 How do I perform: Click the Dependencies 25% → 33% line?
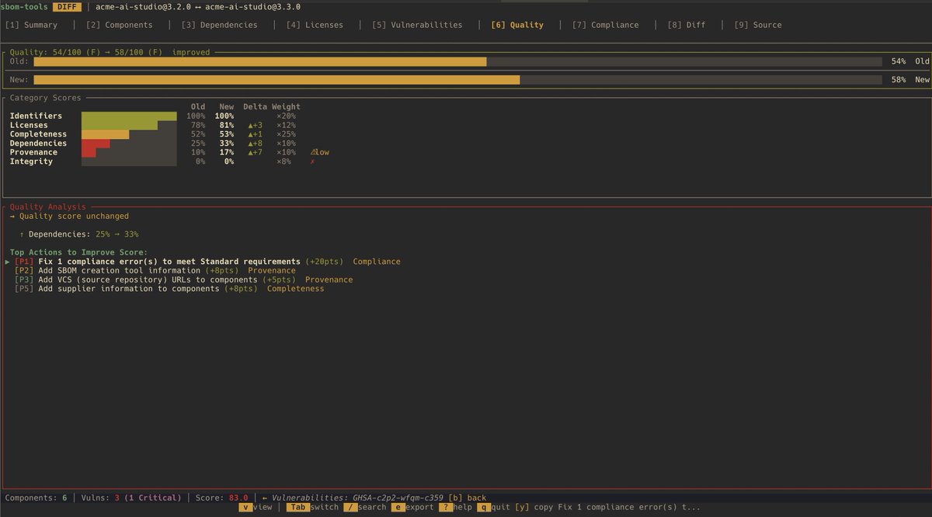pyautogui.click(x=79, y=234)
